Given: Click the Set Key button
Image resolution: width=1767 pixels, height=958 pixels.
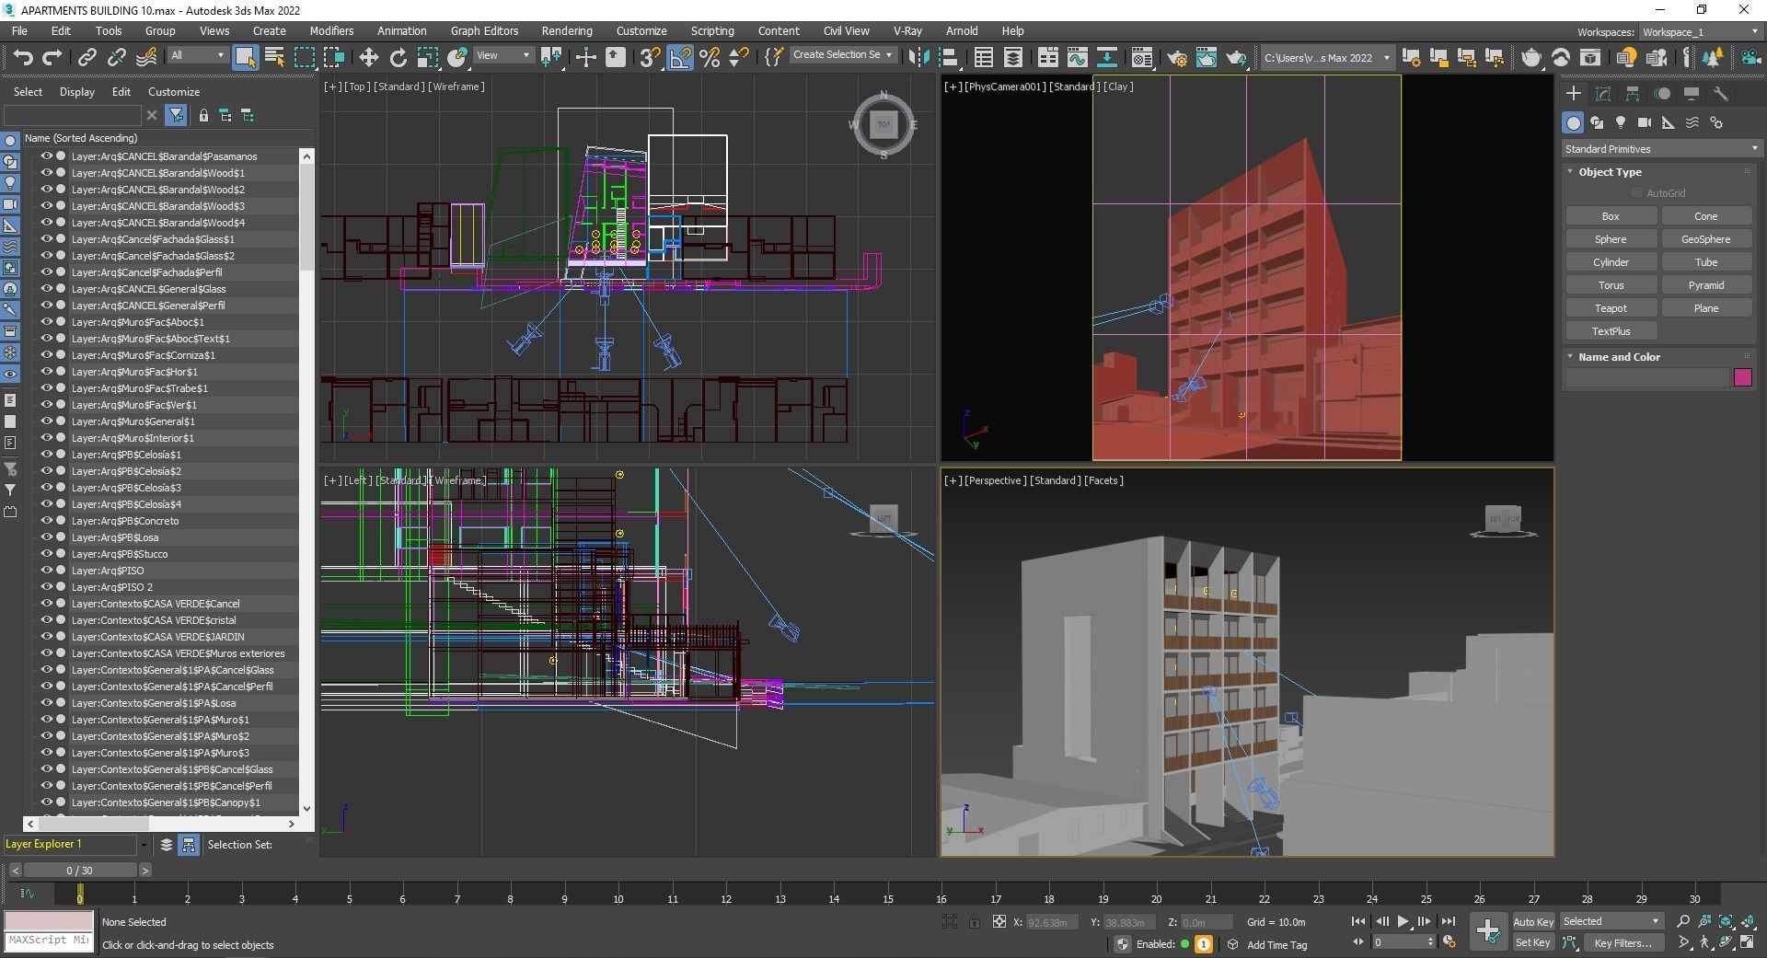Looking at the screenshot, I should (1532, 942).
